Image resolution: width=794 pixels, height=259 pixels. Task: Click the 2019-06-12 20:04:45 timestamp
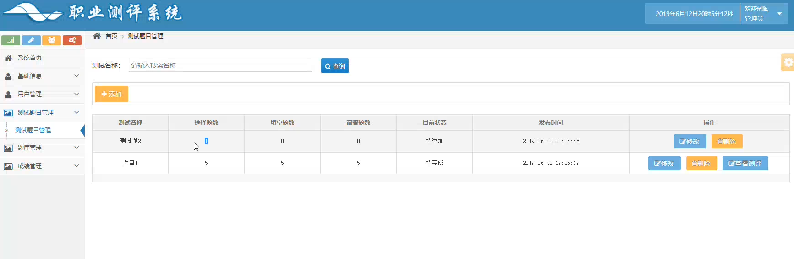[551, 141]
